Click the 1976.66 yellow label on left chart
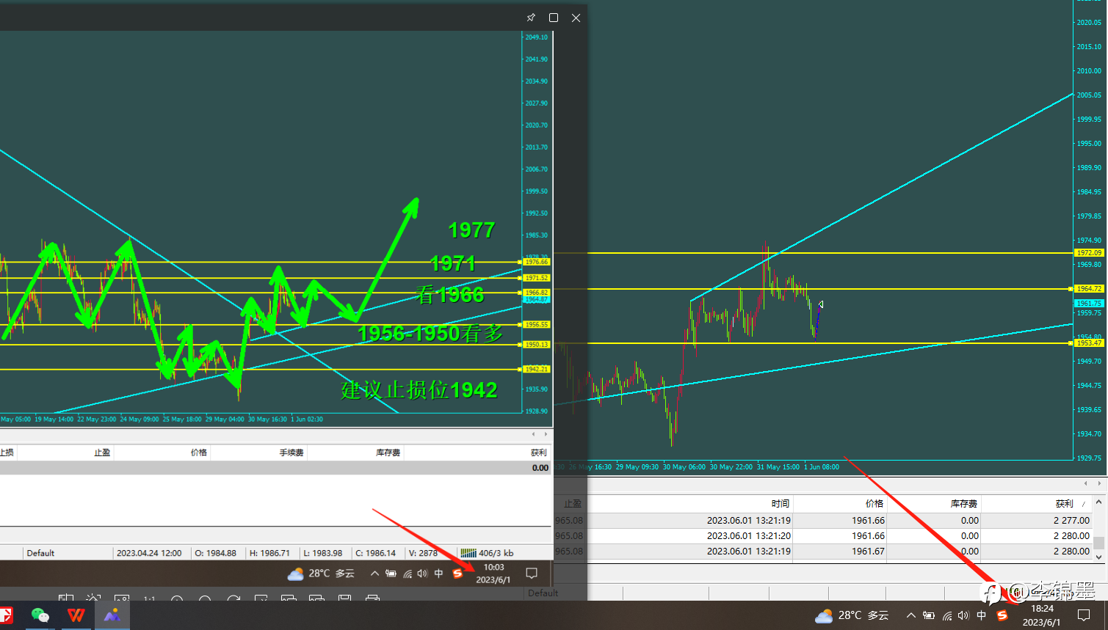1108x630 pixels. click(536, 262)
